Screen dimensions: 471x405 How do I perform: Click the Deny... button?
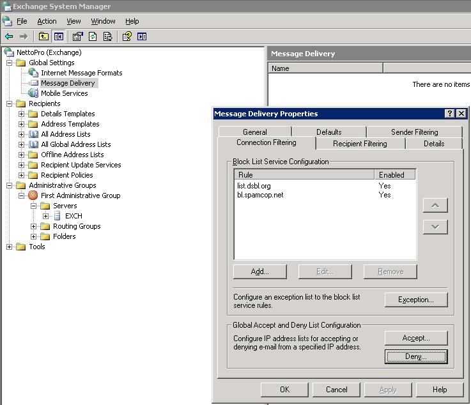tap(416, 356)
